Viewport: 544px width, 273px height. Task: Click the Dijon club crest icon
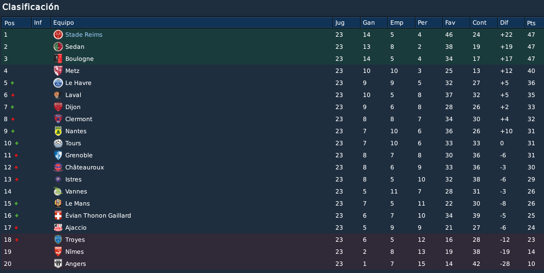(58, 107)
